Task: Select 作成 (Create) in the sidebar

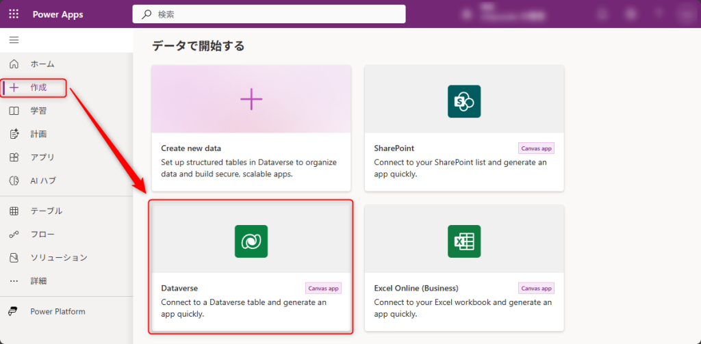Action: tap(38, 88)
